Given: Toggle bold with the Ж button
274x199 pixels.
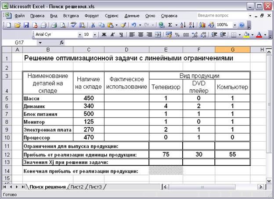Looking at the screenshot, I should [x=104, y=35].
